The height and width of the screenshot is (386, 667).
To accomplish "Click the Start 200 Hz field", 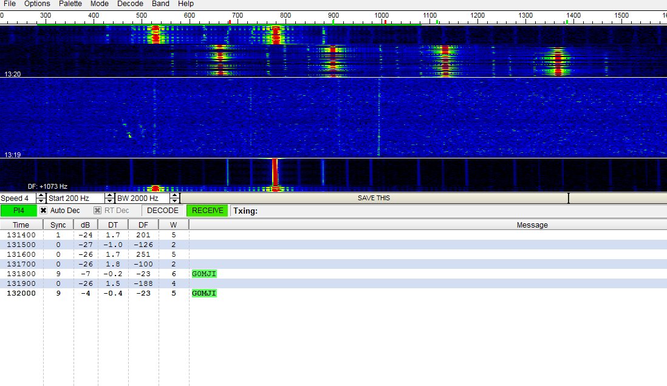I will point(76,198).
